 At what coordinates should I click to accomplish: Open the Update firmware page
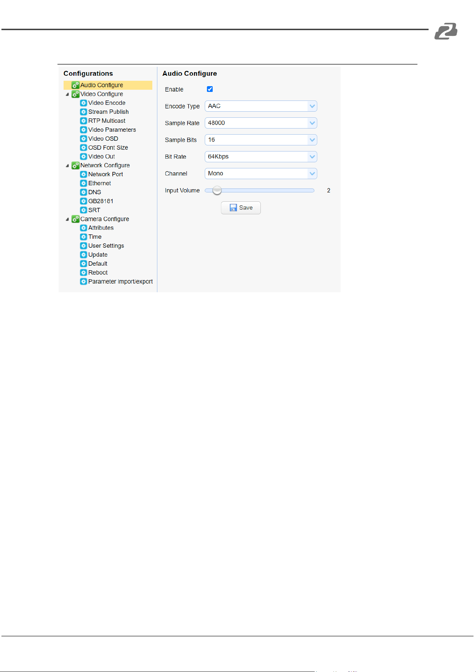(98, 255)
